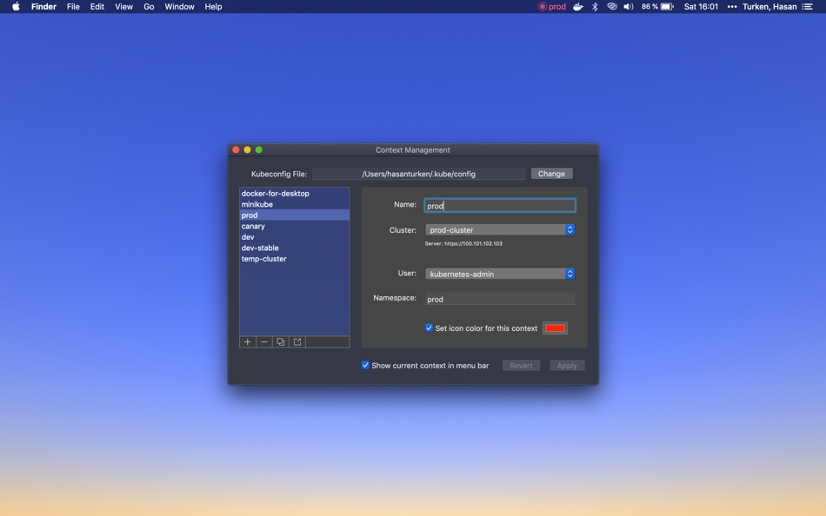Viewport: 826px width, 516px height.
Task: Click the Bluetooth menu bar icon
Action: [595, 7]
